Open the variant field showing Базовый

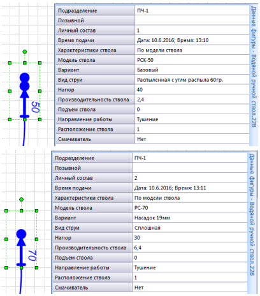[x=192, y=70]
